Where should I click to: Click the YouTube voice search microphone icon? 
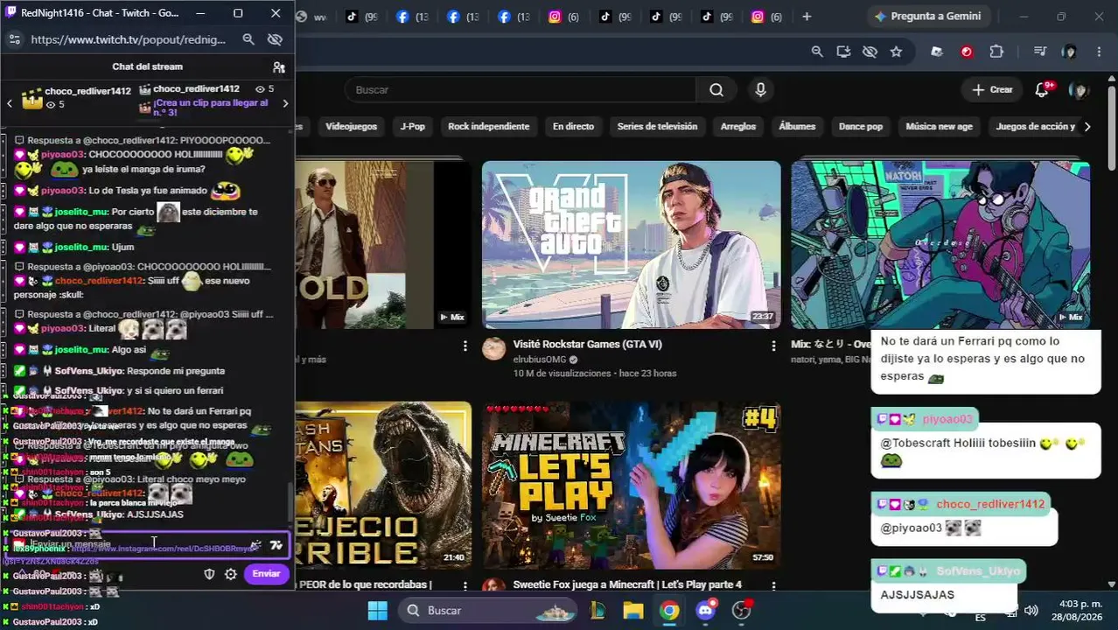(x=760, y=89)
